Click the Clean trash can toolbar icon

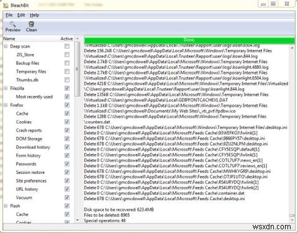click(x=32, y=24)
